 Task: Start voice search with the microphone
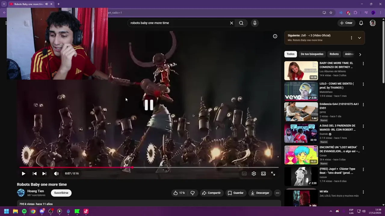[x=255, y=23]
